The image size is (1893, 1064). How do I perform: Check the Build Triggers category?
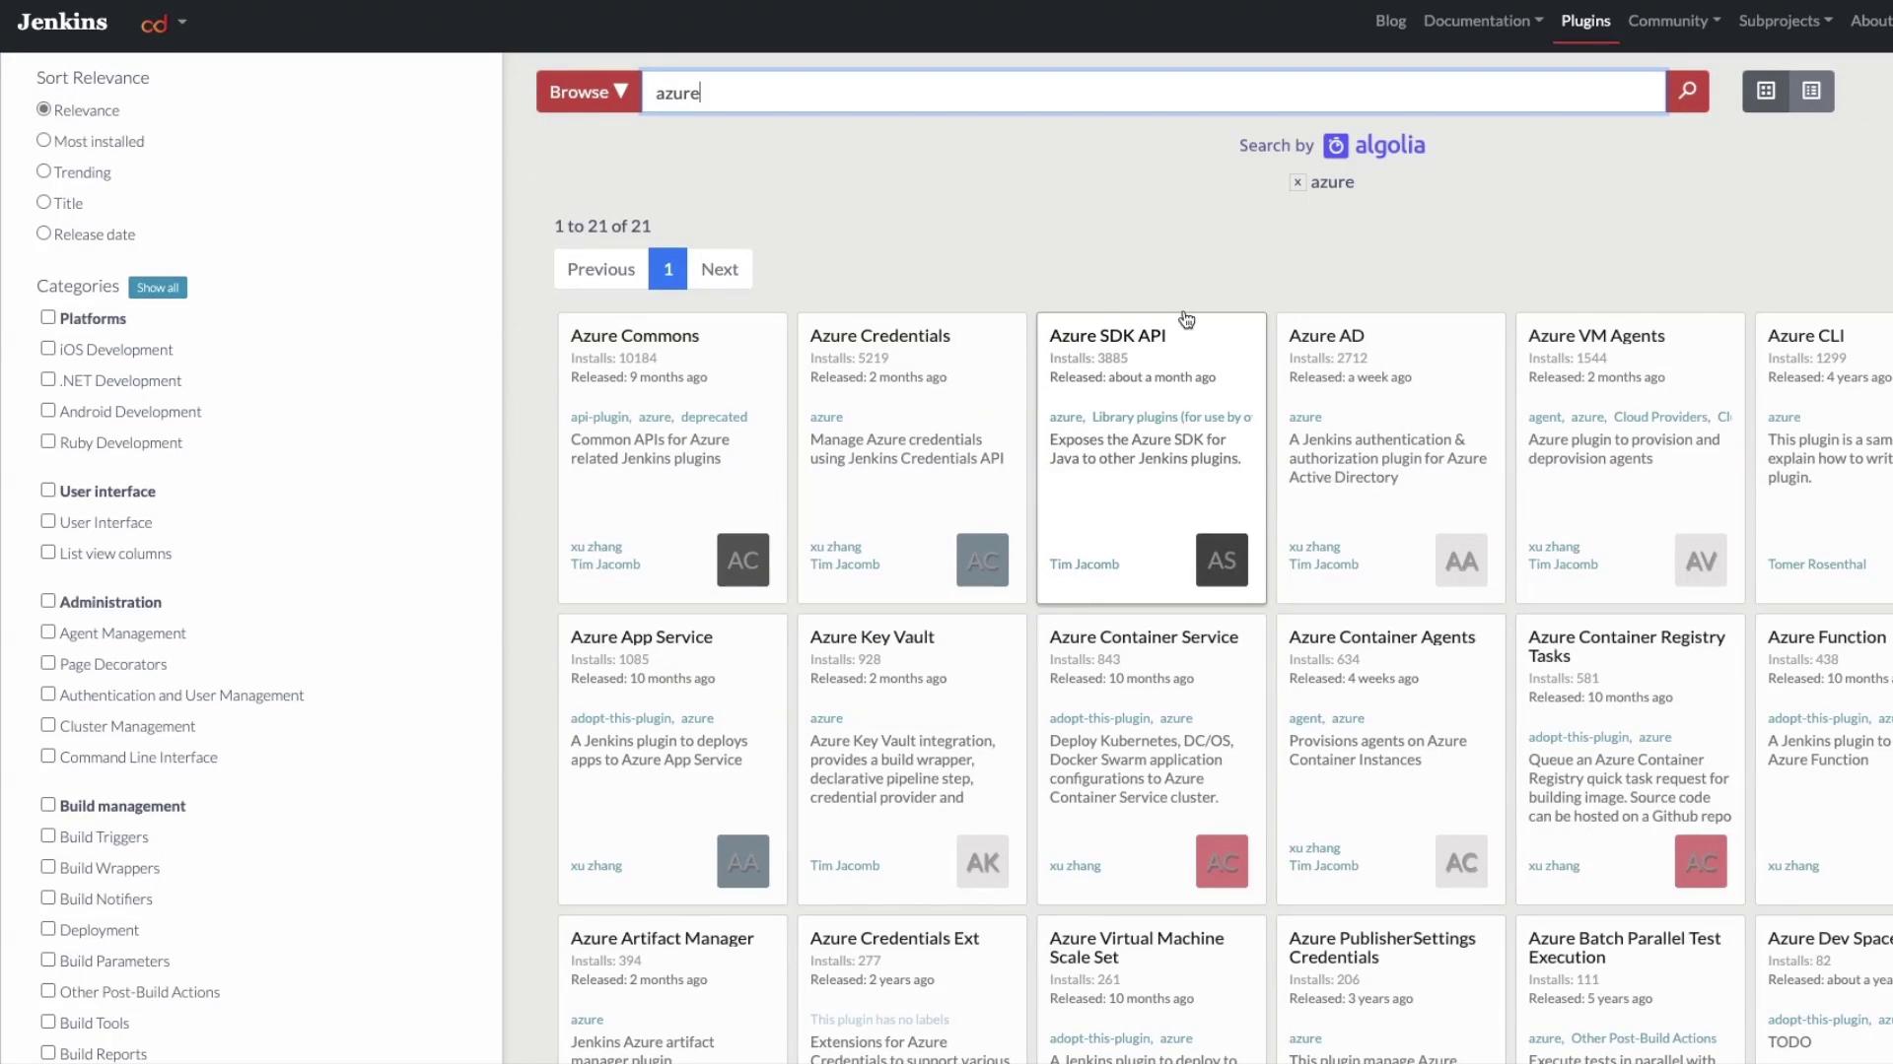tap(47, 835)
